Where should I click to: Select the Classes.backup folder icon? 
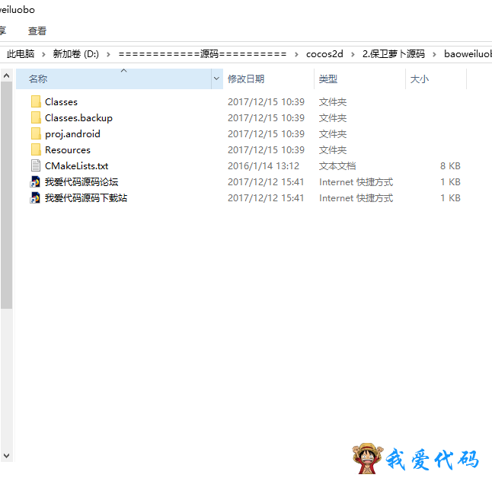tap(36, 117)
